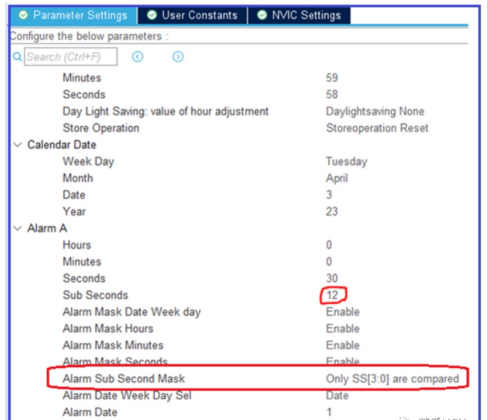
Task: Edit the Sub Seconds value 12
Action: click(x=332, y=295)
